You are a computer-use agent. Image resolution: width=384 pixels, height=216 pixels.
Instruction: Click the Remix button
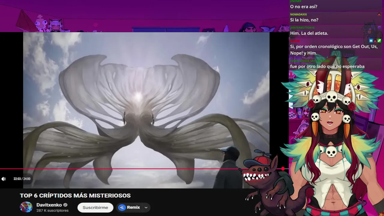130,207
